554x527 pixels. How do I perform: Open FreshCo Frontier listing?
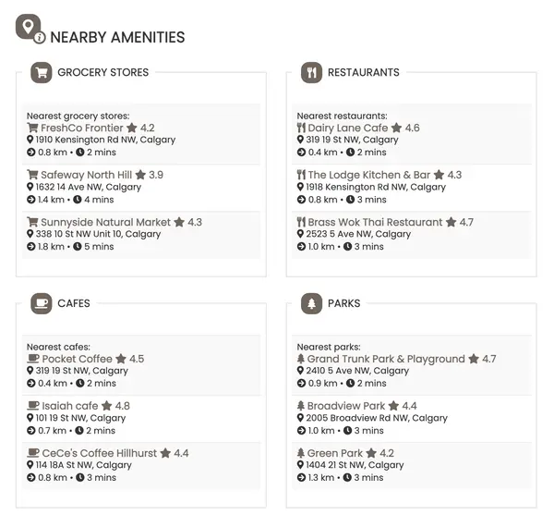(82, 128)
